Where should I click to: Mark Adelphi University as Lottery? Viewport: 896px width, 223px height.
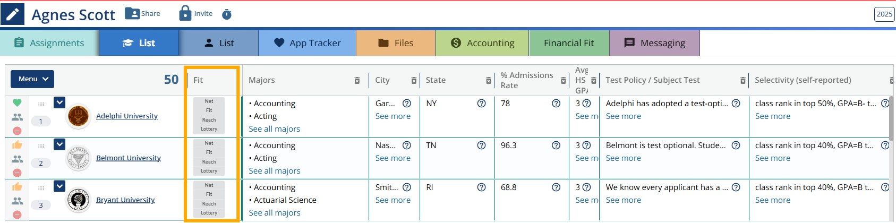tap(209, 129)
